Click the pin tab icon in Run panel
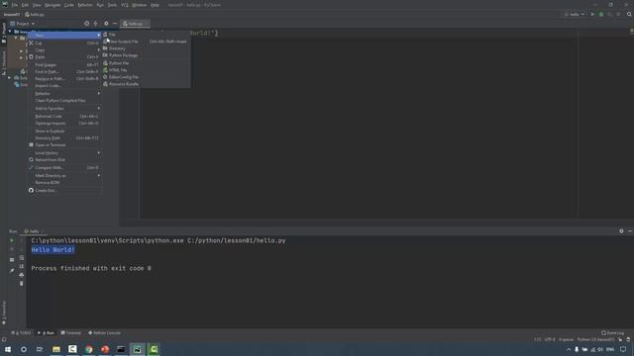The height and width of the screenshot is (356, 634). pos(12,270)
